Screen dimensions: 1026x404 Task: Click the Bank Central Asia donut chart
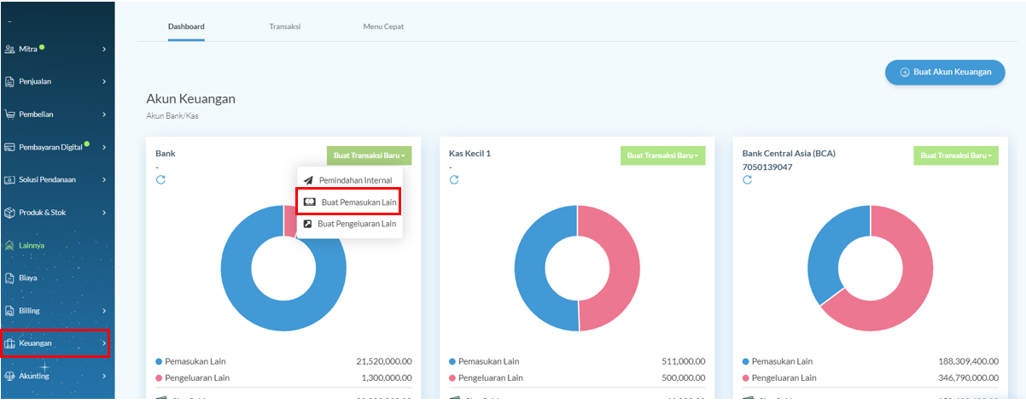pos(871,268)
